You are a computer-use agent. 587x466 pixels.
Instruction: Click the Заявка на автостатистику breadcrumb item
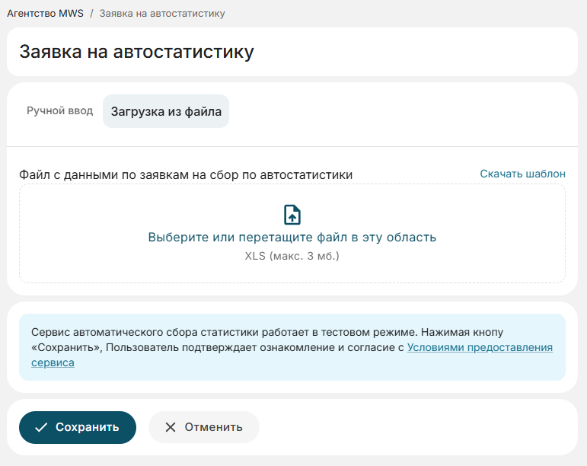[x=161, y=14]
